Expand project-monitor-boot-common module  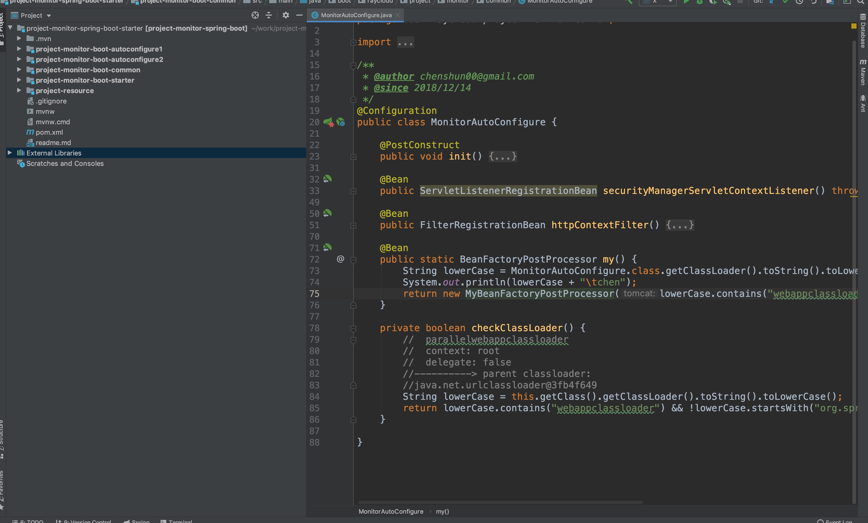(19, 69)
